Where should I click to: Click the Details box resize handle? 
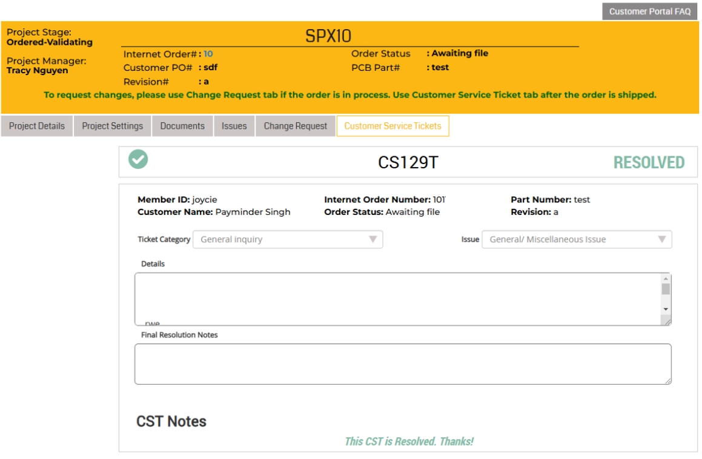click(667, 322)
